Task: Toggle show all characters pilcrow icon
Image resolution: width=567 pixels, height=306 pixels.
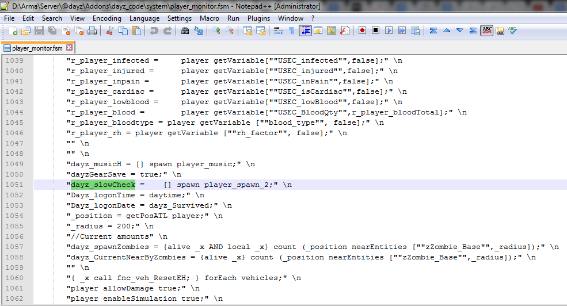Action: (291, 31)
